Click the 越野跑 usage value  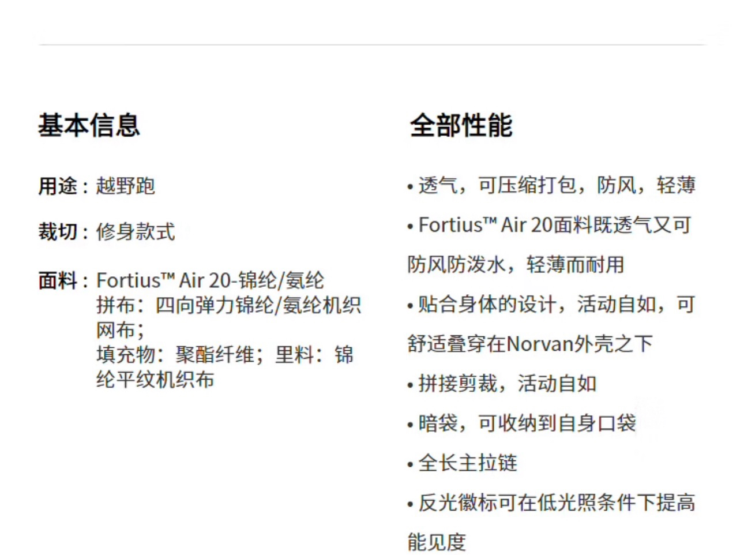(125, 186)
